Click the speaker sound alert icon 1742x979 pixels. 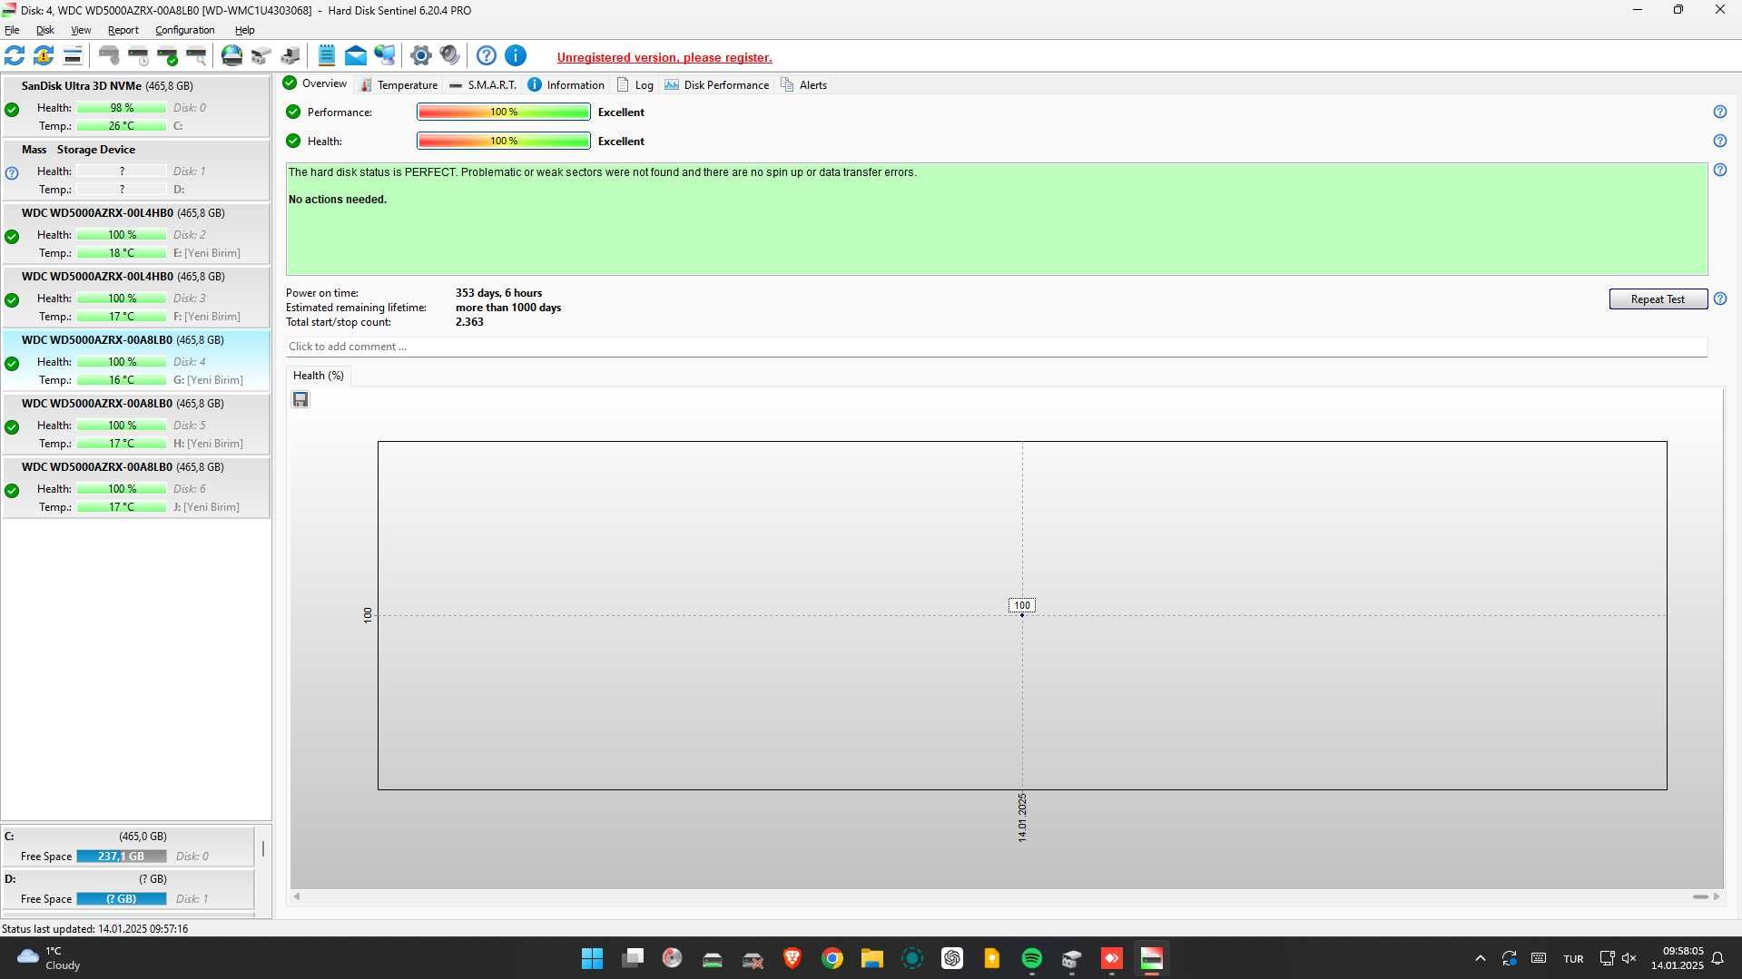point(449,55)
